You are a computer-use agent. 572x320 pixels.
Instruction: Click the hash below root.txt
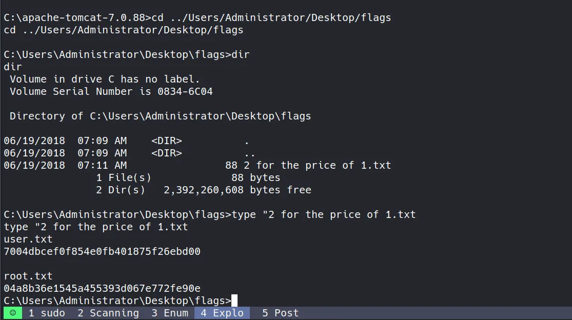click(102, 288)
